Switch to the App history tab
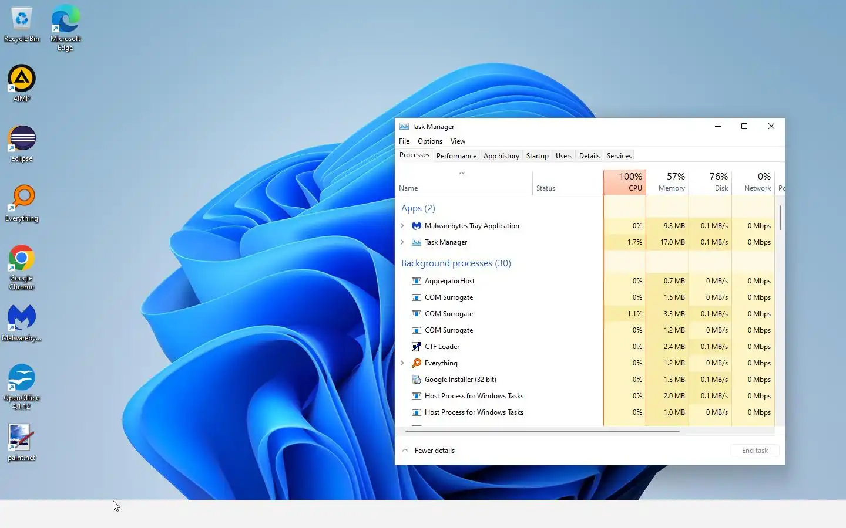Screen dimensions: 846x528 coord(501,156)
